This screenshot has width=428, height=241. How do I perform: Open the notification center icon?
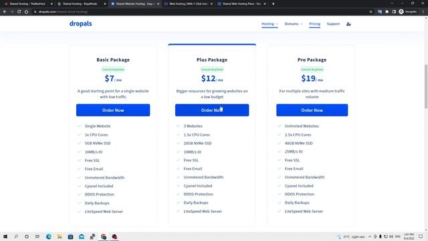[421, 236]
